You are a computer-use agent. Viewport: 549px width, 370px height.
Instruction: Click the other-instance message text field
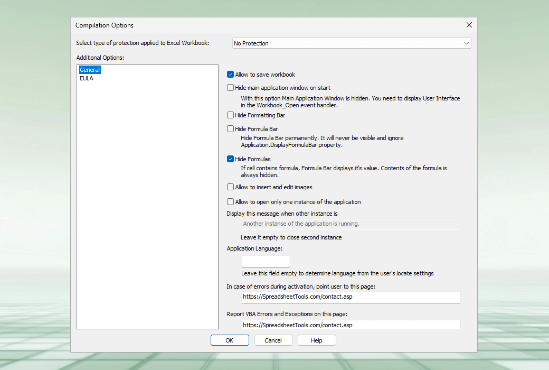[350, 224]
